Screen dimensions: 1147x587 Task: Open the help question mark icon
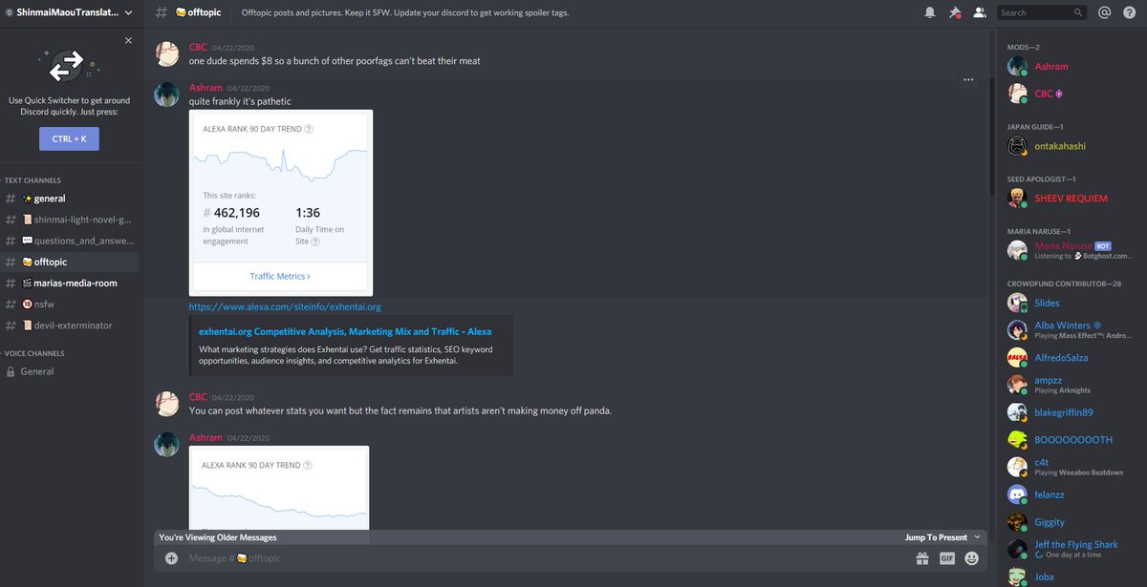[1129, 12]
